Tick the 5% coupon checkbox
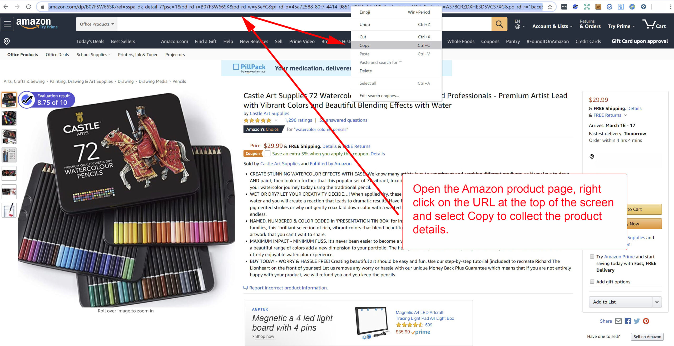Viewport: 674px width, 346px height. click(x=267, y=153)
